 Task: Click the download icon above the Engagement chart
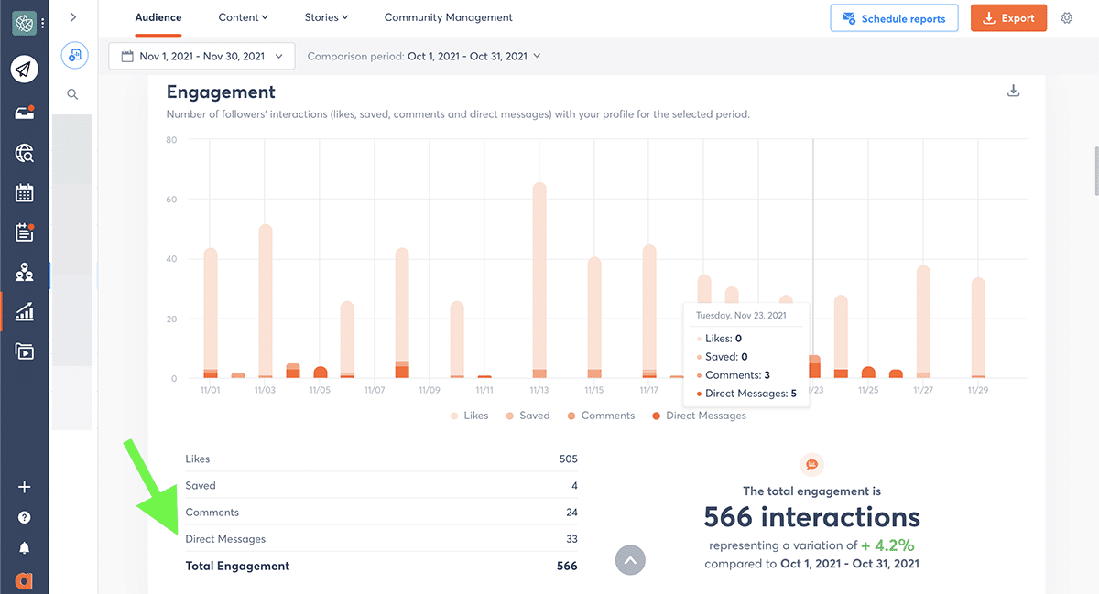pos(1013,91)
